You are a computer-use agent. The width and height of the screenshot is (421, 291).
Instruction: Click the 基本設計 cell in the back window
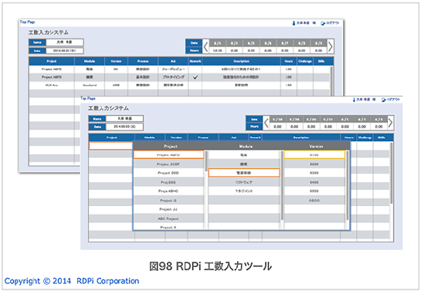[x=143, y=77]
